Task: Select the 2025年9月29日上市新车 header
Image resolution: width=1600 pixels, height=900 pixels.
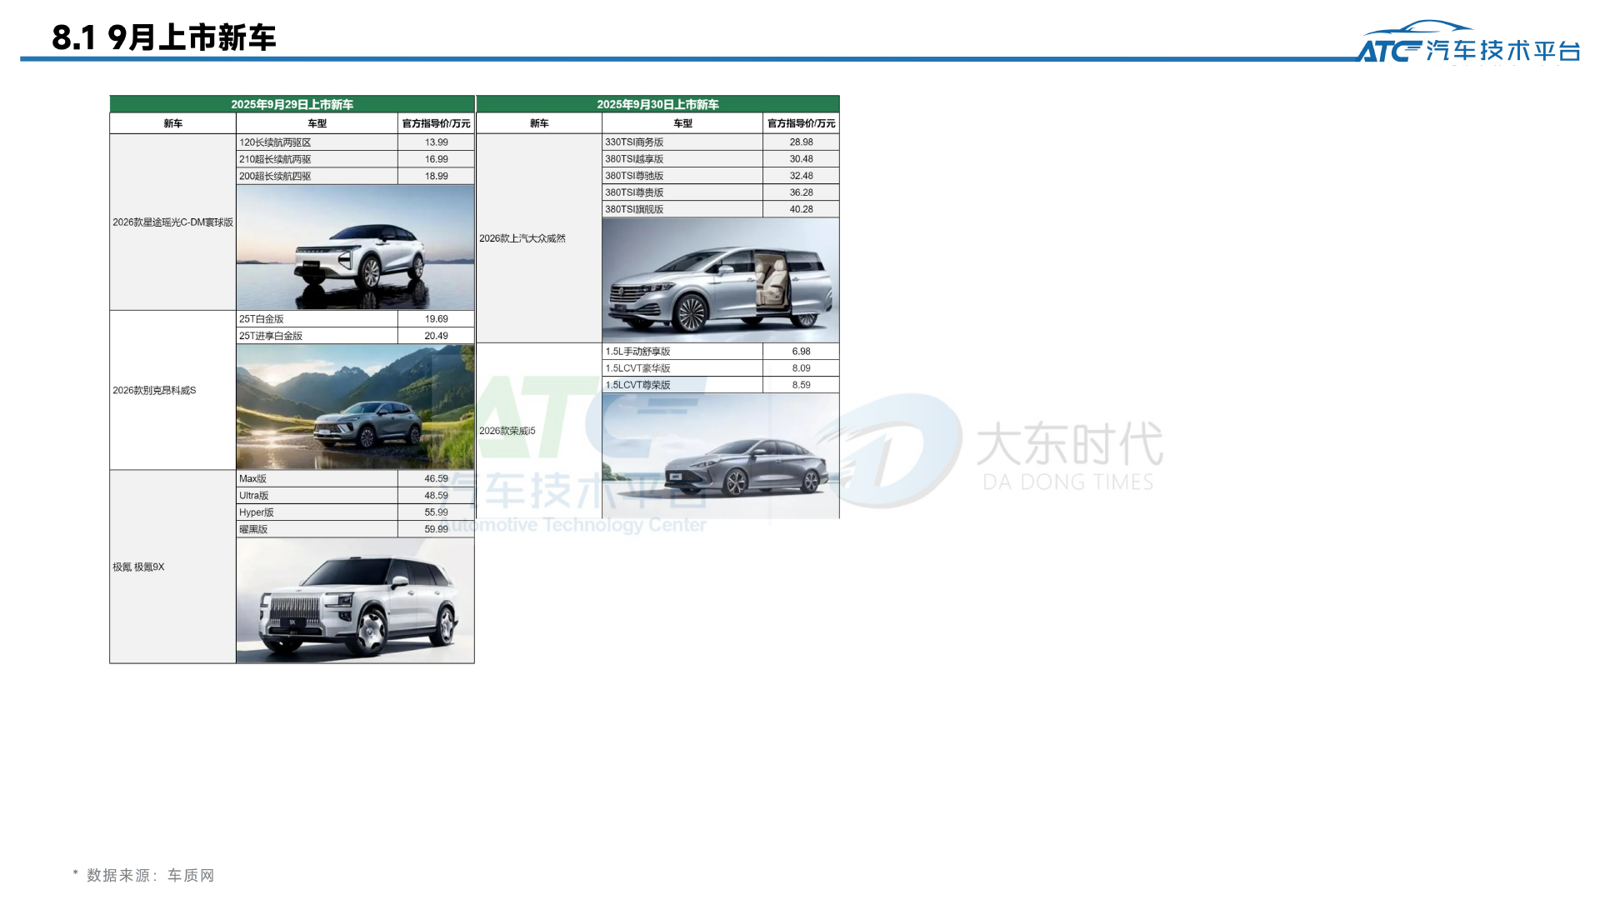Action: [x=292, y=104]
